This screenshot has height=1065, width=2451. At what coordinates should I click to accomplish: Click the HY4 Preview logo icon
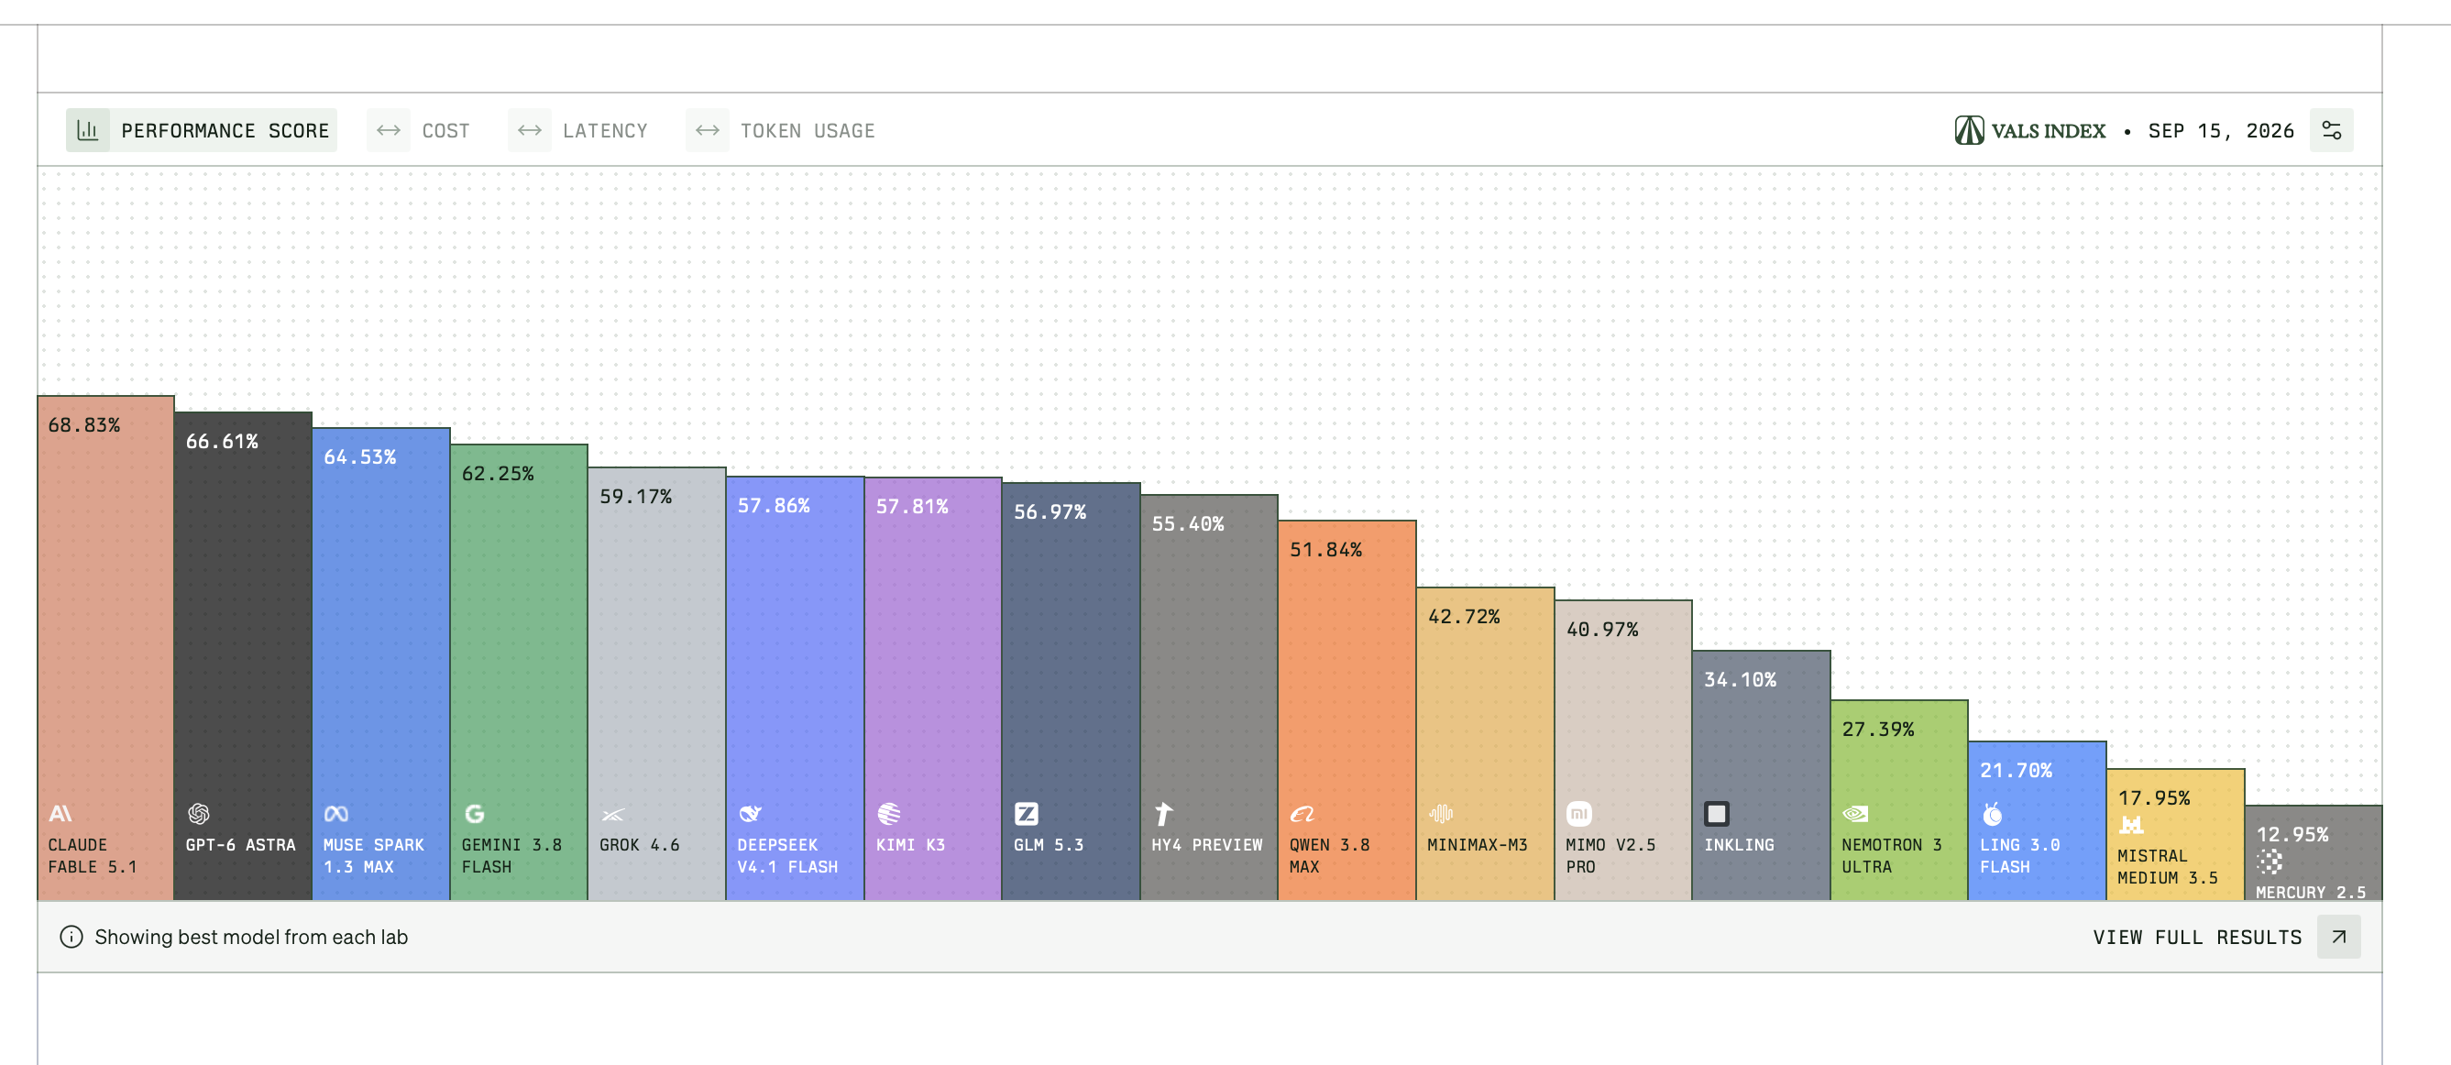[x=1162, y=814]
